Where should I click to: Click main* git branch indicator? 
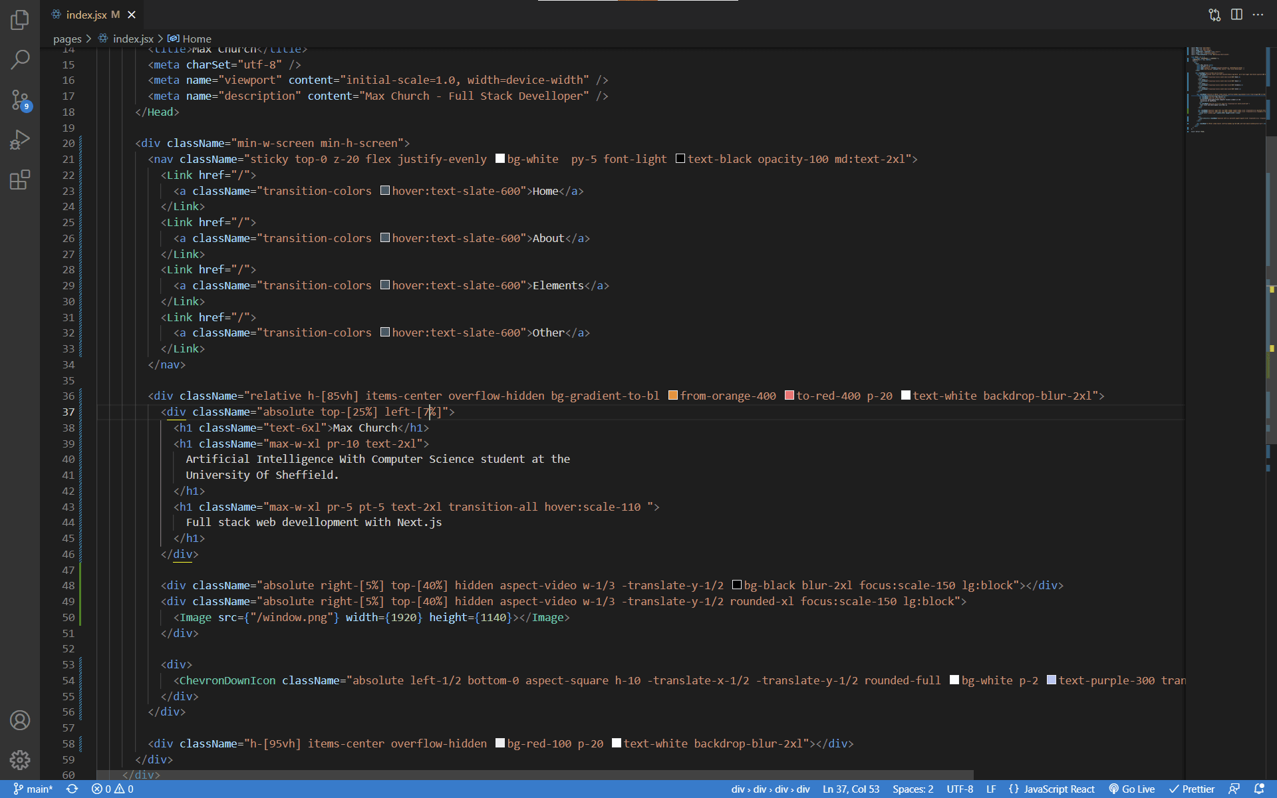[33, 789]
